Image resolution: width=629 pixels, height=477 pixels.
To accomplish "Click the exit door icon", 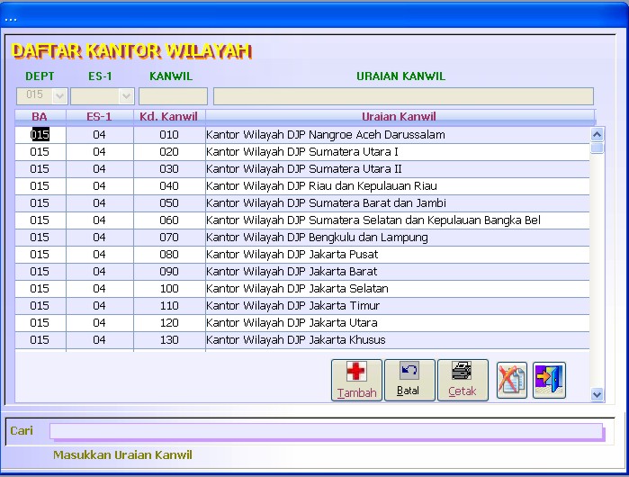I will 549,380.
